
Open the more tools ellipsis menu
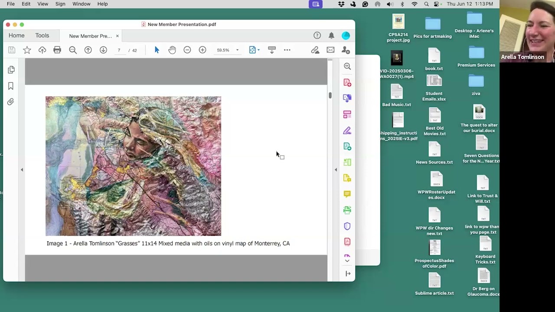point(287,50)
